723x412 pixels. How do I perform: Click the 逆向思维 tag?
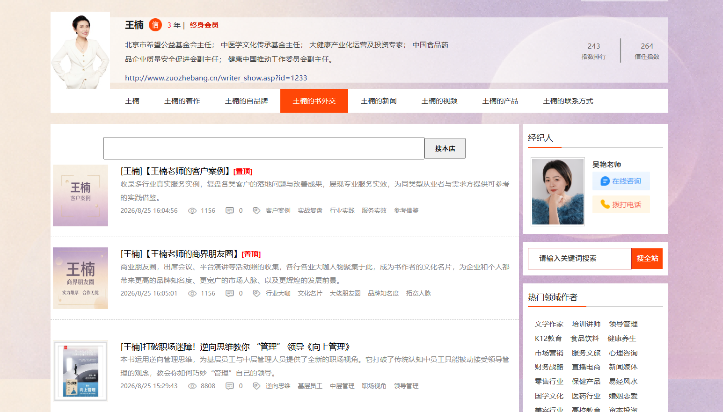point(278,386)
